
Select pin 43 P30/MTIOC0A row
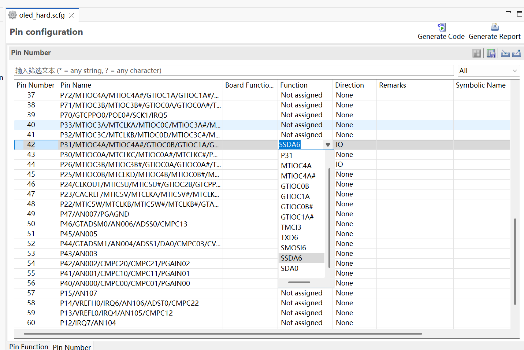pos(262,155)
